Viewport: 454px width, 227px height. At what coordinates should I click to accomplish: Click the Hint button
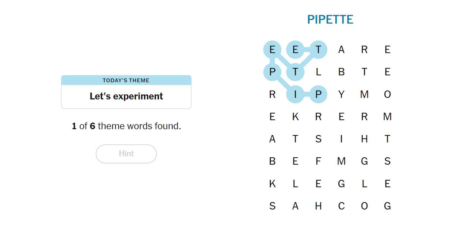pos(126,154)
